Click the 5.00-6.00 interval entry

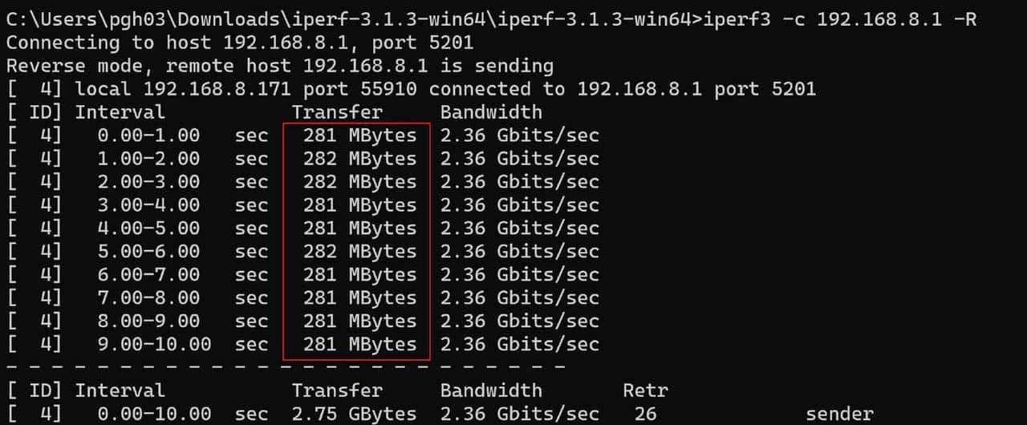point(148,252)
